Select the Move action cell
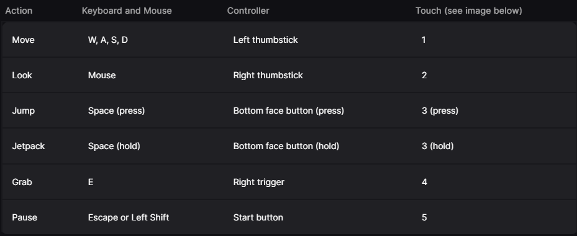This screenshot has height=236, width=577. click(x=23, y=40)
